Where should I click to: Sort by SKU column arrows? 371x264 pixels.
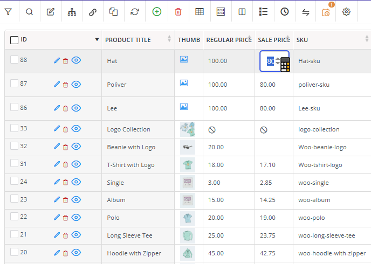click(367, 39)
